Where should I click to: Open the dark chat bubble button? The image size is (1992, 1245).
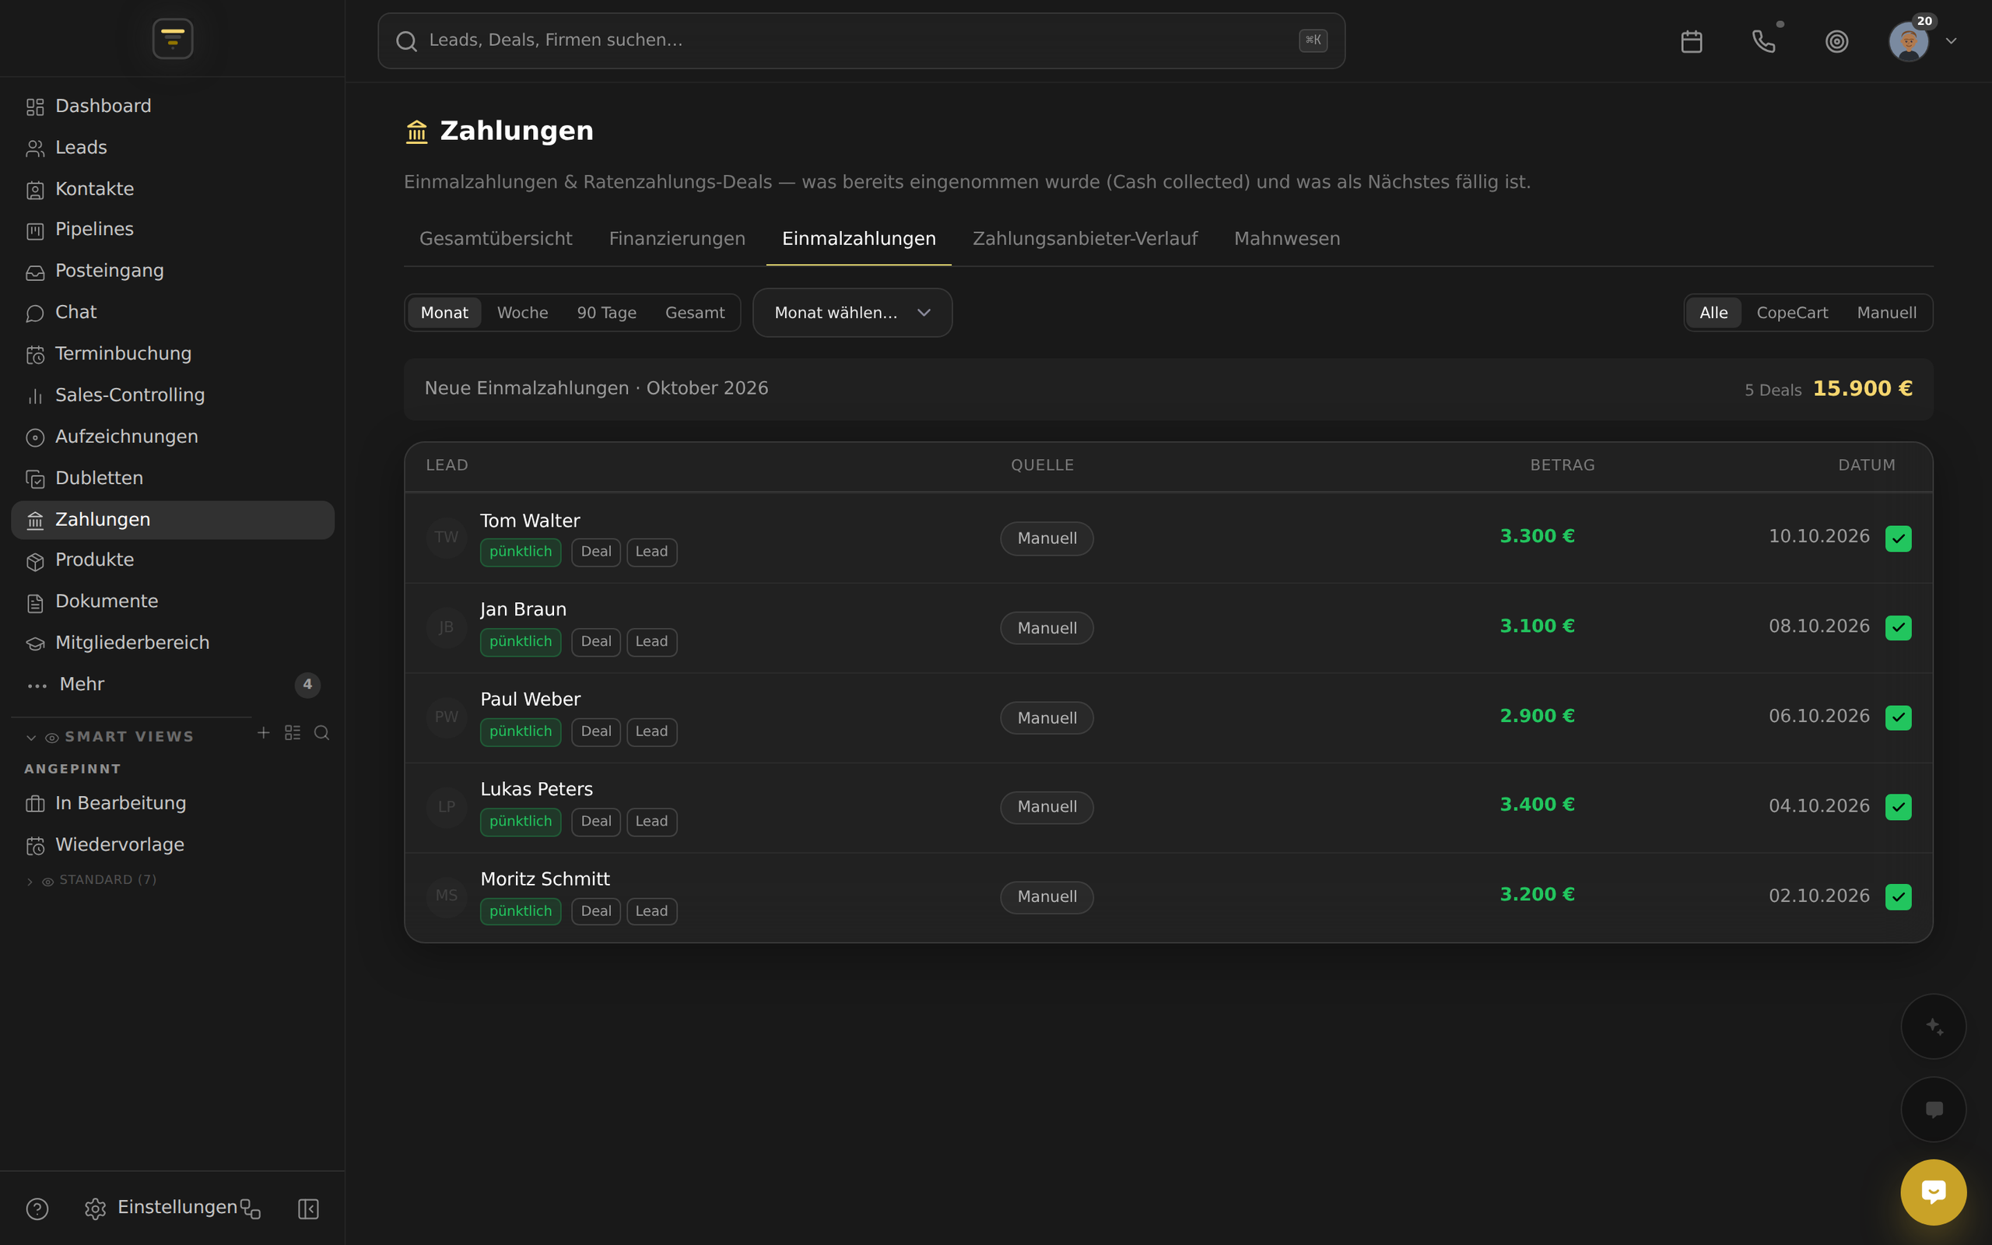point(1934,1109)
